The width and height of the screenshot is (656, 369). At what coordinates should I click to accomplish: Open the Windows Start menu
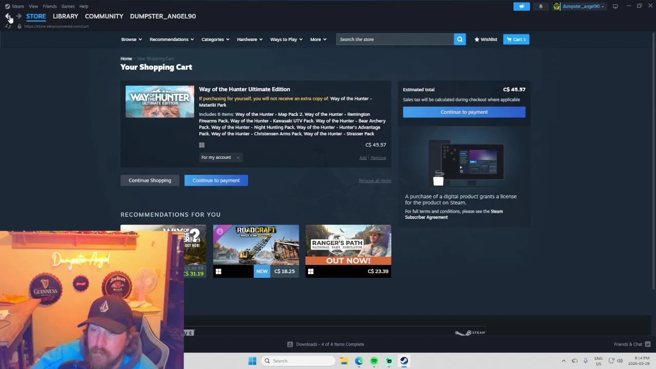click(252, 361)
